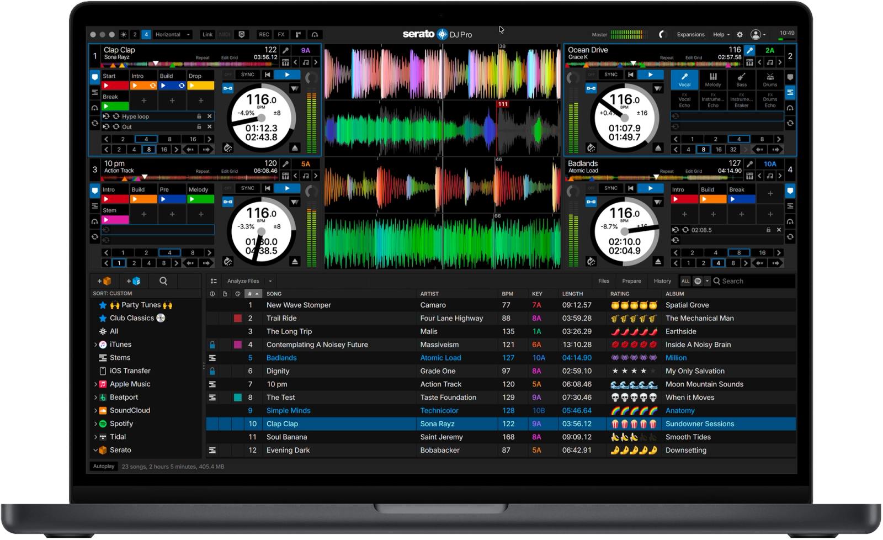Click the microphone icon next to Clap Clap's BPM

(x=286, y=50)
